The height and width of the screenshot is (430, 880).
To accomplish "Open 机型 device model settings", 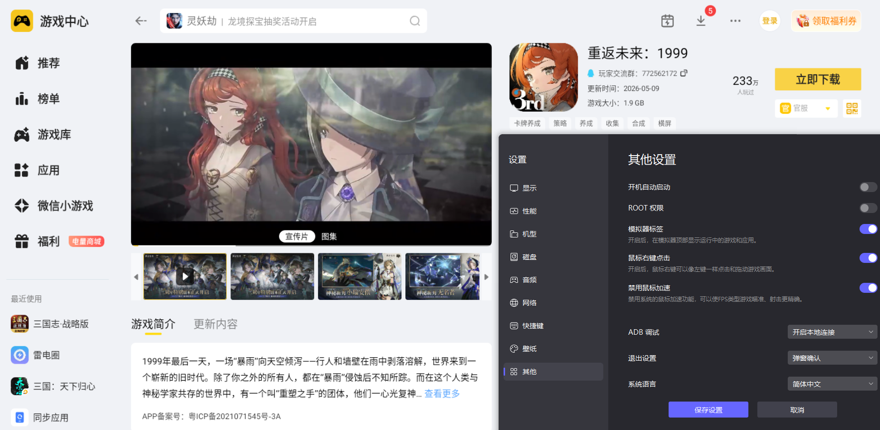I will coord(553,234).
